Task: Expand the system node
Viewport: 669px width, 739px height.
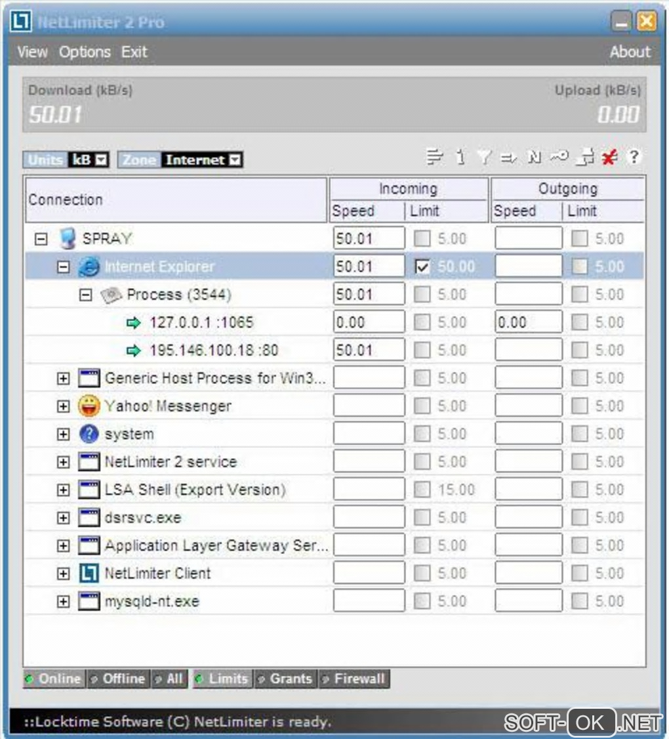Action: tap(63, 434)
